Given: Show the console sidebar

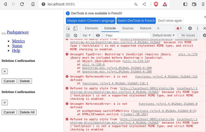Looking at the screenshot, I should pyautogui.click(x=68, y=35).
